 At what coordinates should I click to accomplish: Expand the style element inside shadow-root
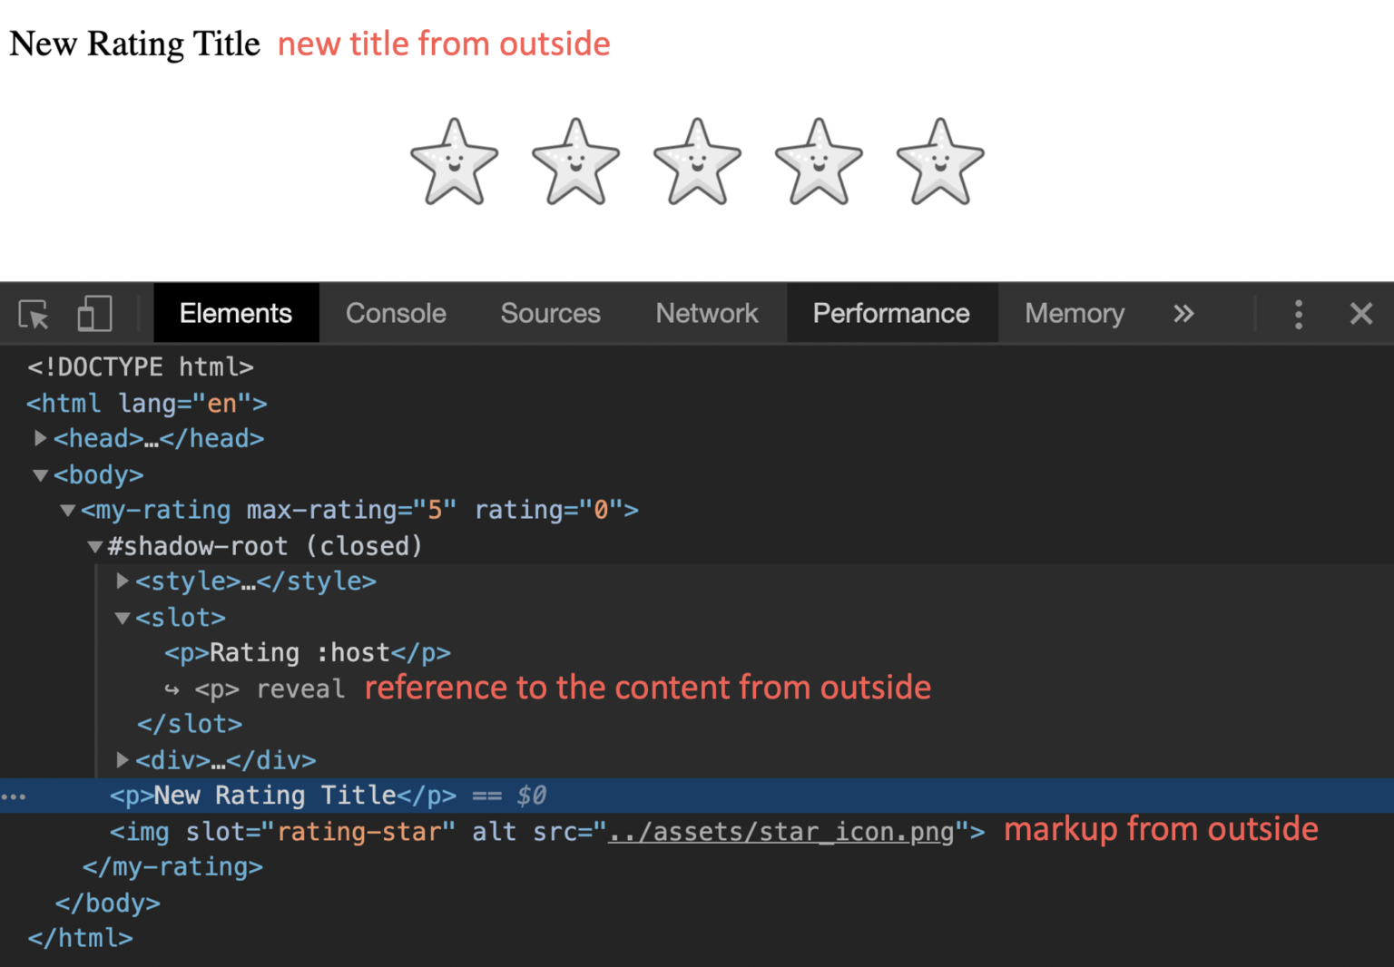tap(123, 581)
